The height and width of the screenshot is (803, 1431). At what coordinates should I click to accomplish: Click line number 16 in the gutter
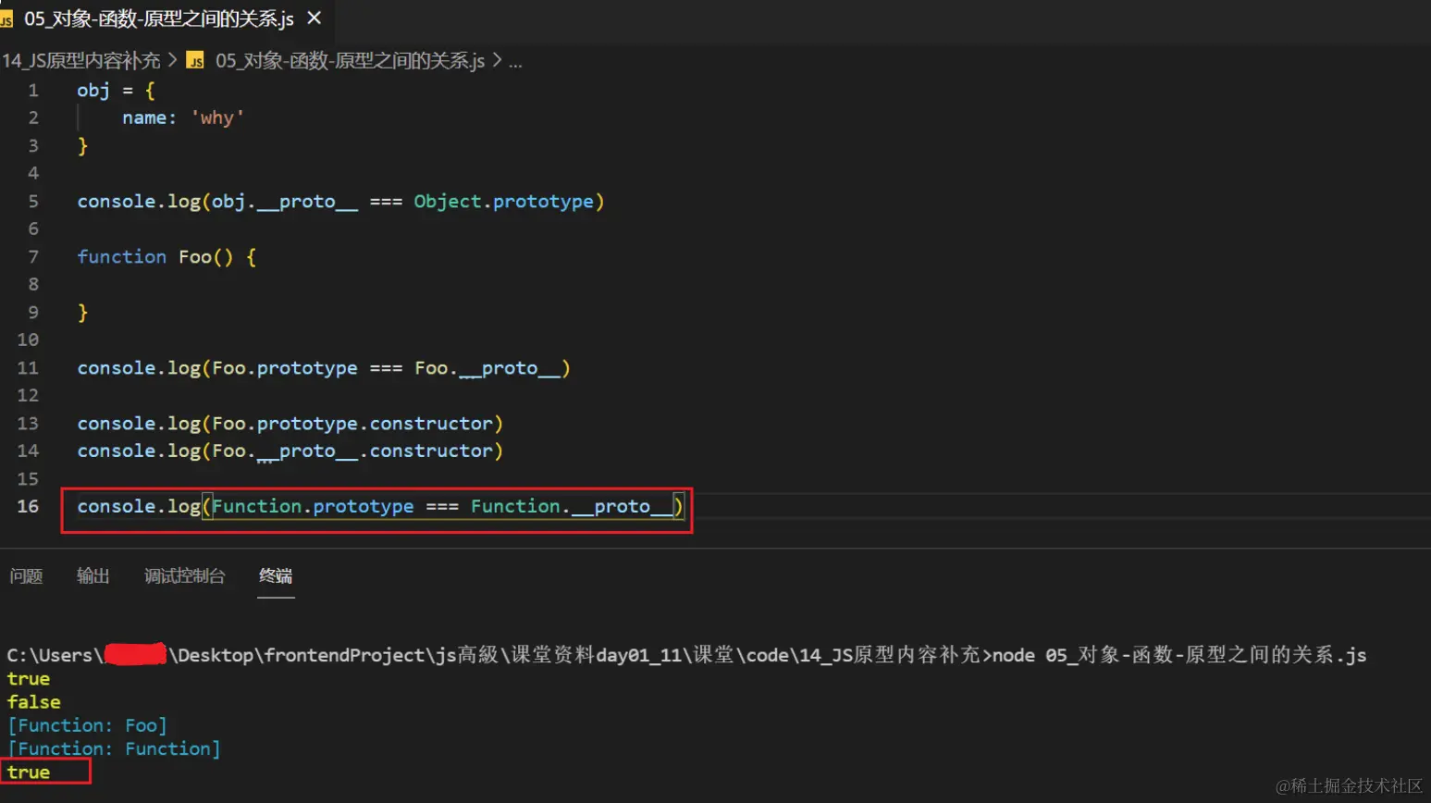pos(28,507)
